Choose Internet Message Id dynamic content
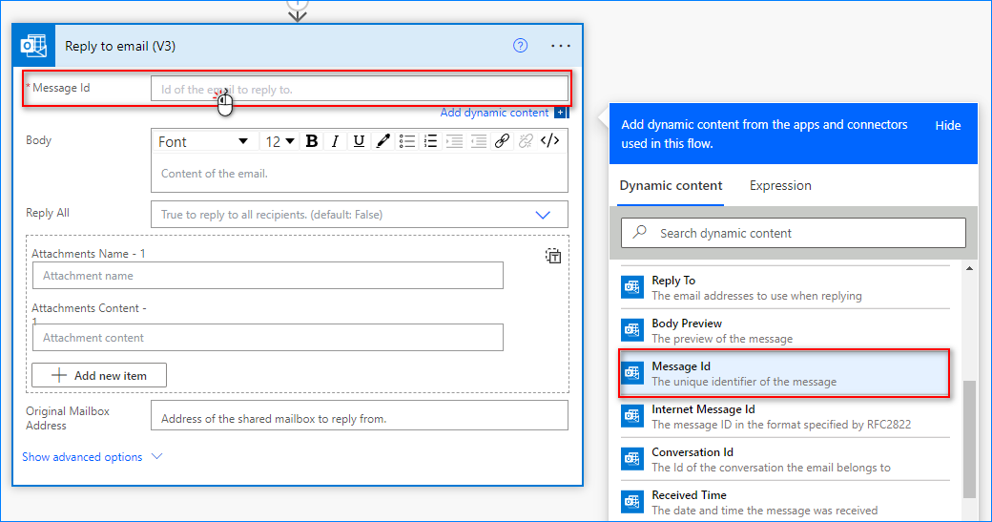The height and width of the screenshot is (522, 992). click(x=784, y=416)
